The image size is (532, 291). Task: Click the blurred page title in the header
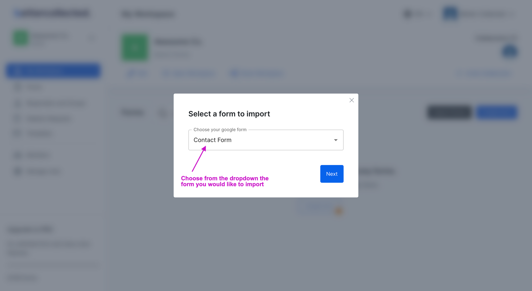point(148,14)
